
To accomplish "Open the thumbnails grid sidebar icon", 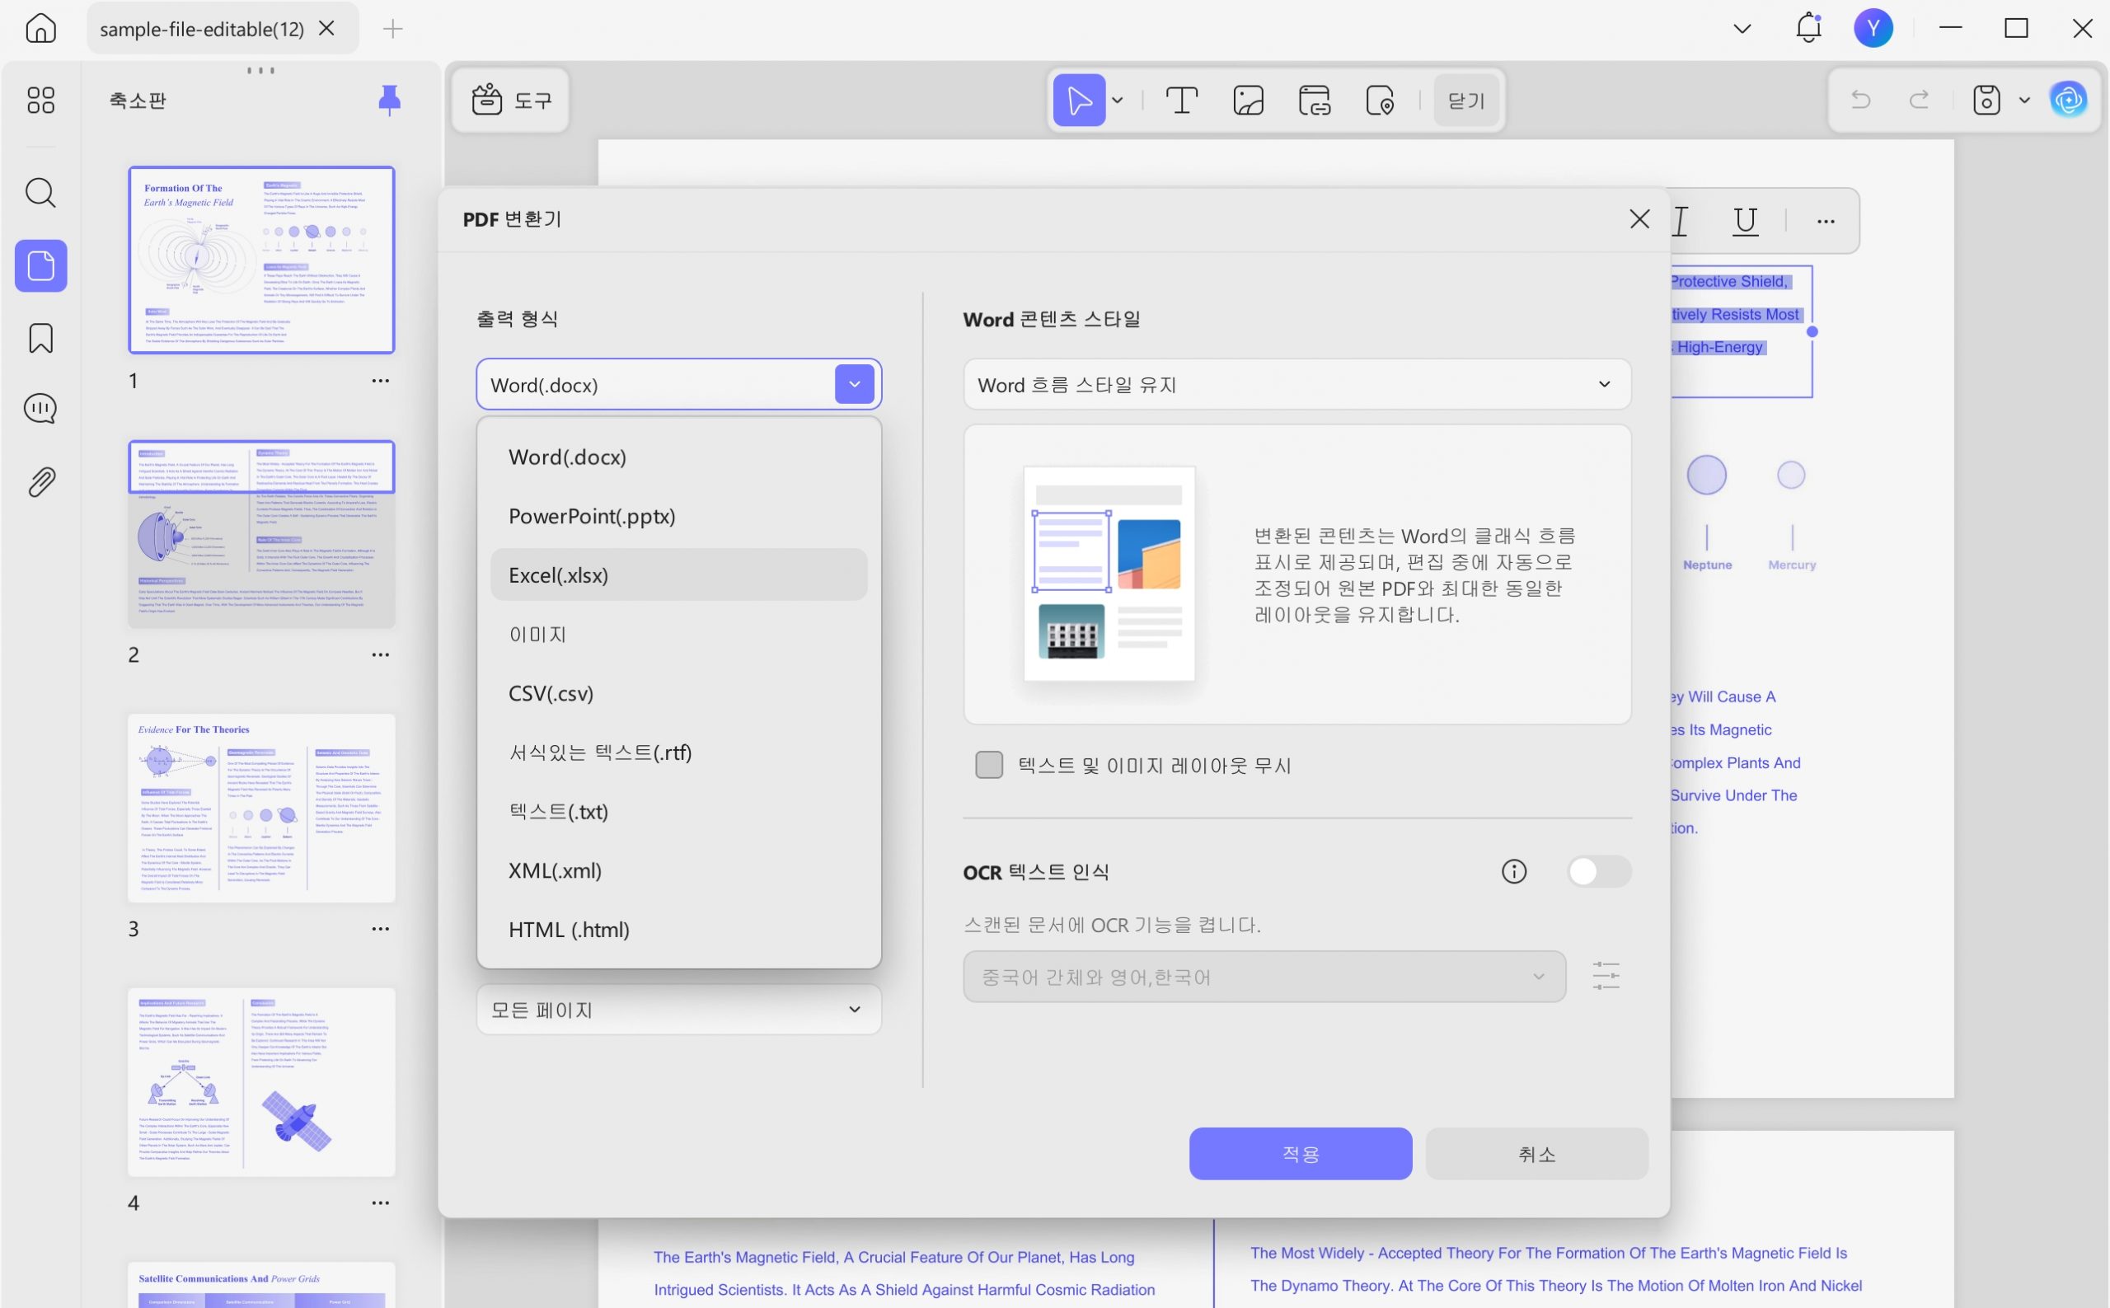I will click(x=40, y=101).
